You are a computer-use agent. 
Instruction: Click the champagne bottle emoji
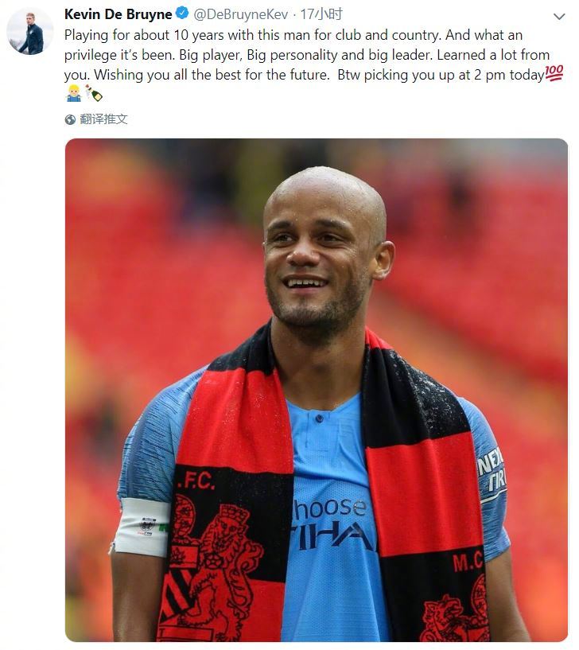(x=94, y=93)
